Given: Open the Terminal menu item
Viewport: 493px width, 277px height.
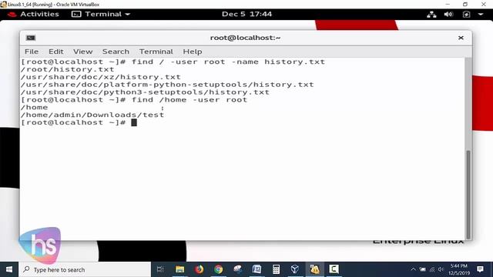Looking at the screenshot, I should 156,52.
